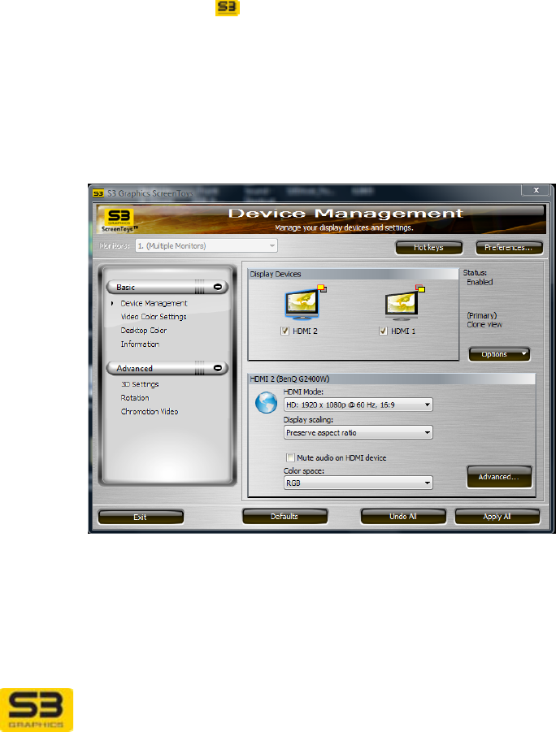Enable Mute audio on HDMI device
This screenshot has height=732, width=556.
coord(291,457)
